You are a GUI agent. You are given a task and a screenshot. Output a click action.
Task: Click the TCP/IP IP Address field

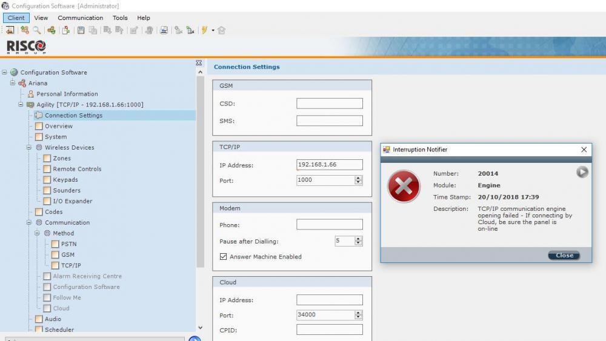tap(329, 165)
